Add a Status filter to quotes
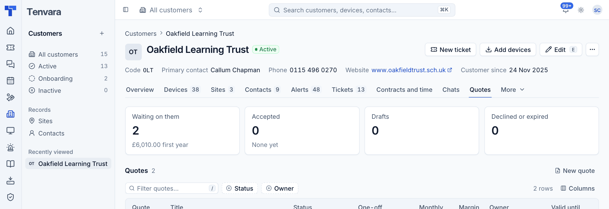 click(x=240, y=188)
